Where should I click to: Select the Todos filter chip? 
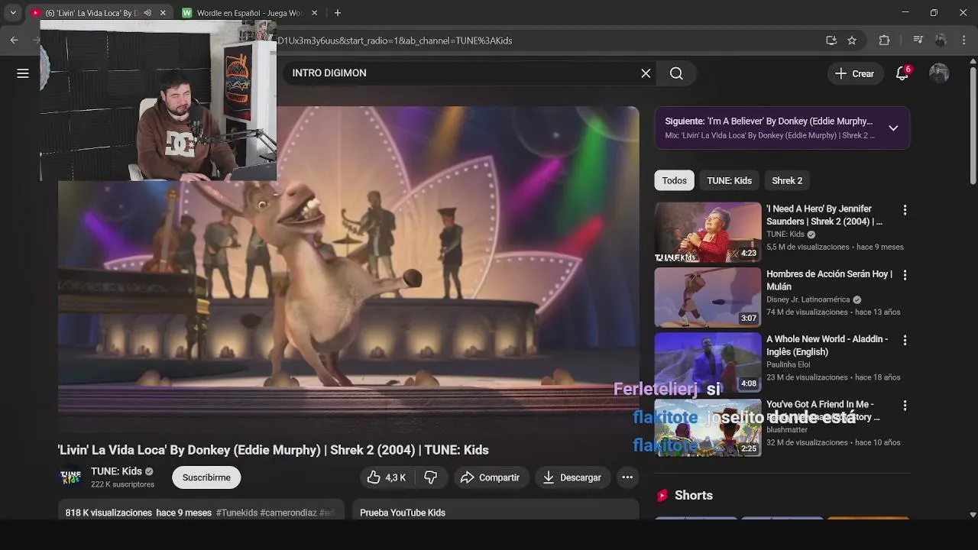[x=674, y=180]
